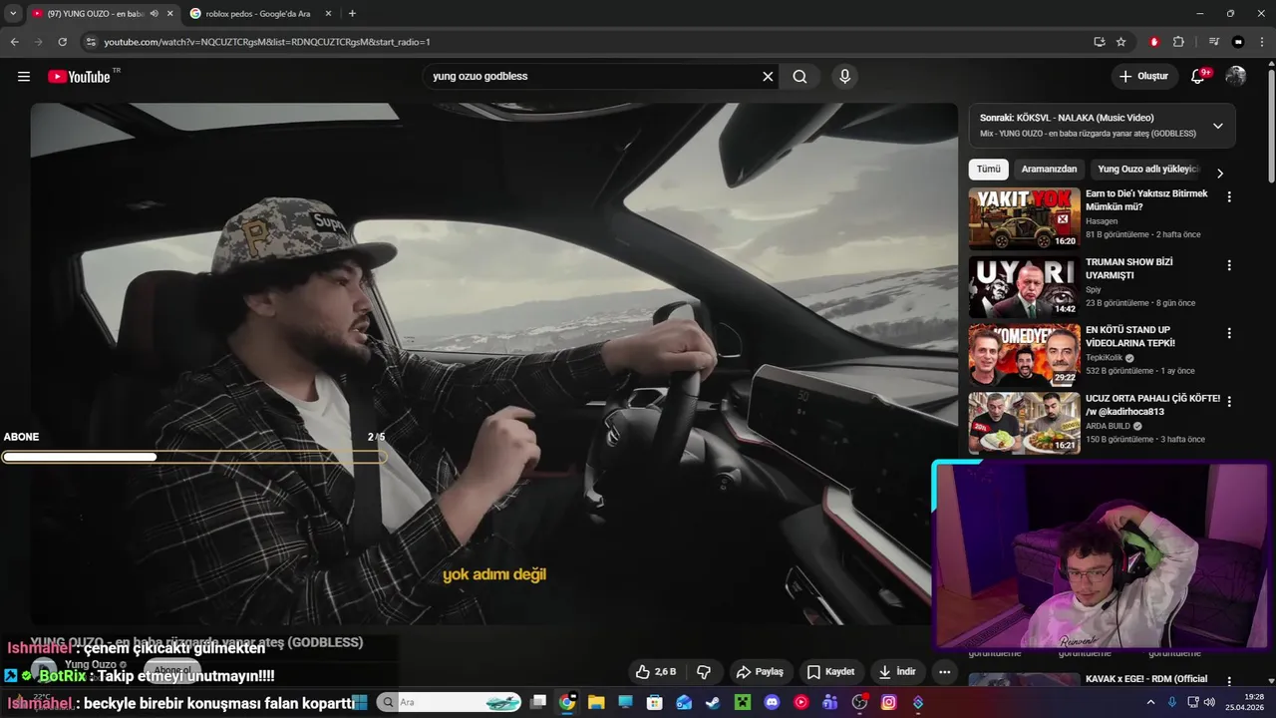Viewport: 1276px width, 718px height.
Task: Open the YouTube account avatar menu
Action: pyautogui.click(x=1236, y=77)
